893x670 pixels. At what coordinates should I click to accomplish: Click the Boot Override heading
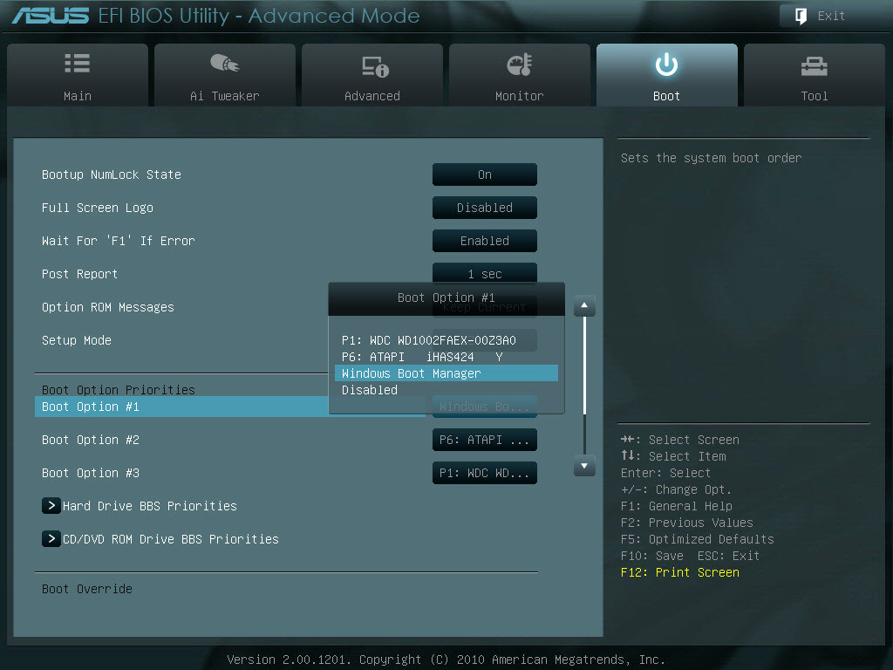click(x=87, y=589)
